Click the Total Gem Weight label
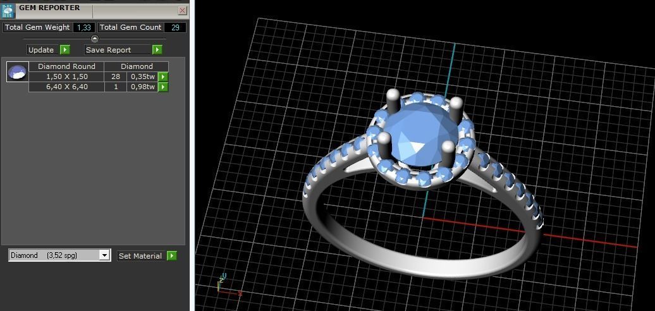This screenshot has height=311, width=655. pyautogui.click(x=37, y=28)
